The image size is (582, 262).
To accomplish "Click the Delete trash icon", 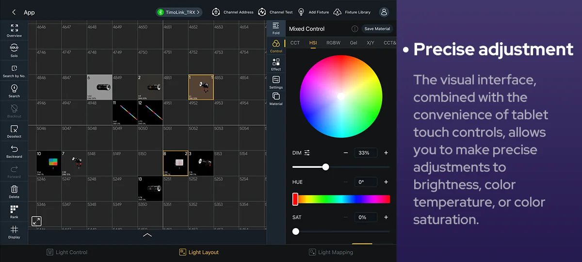I will point(14,192).
